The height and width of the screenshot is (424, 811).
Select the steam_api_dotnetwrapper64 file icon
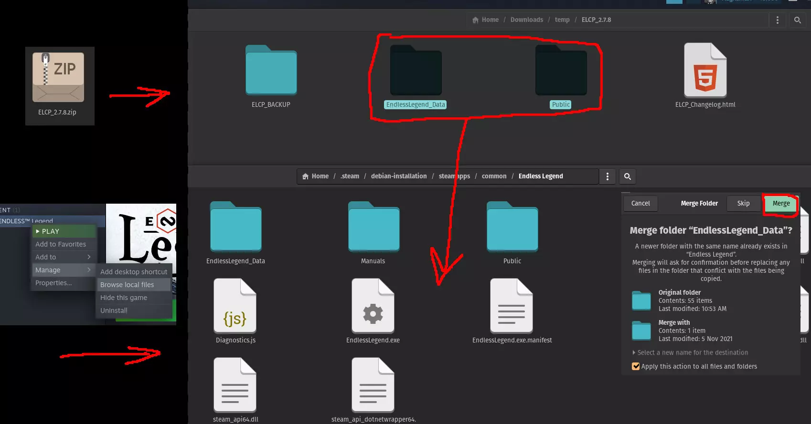[x=373, y=385]
